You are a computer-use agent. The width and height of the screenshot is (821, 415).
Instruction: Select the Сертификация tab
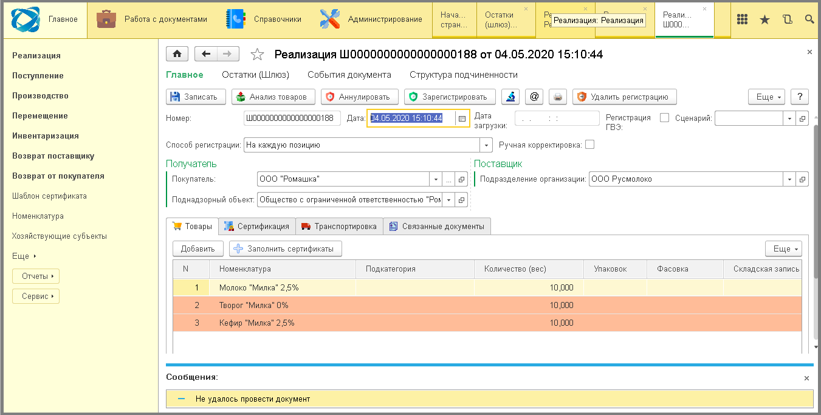tap(256, 226)
